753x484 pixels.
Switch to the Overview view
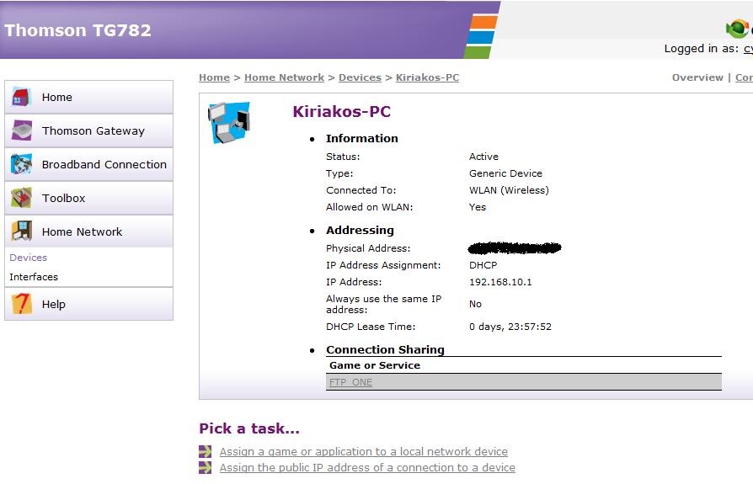click(x=697, y=77)
